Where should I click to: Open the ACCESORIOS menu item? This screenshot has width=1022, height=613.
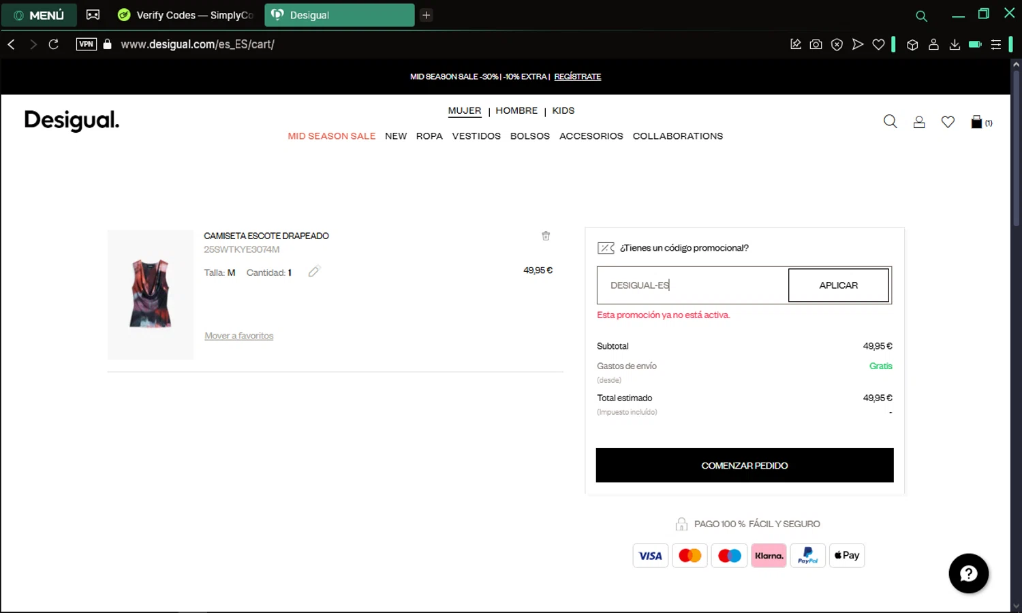point(591,136)
